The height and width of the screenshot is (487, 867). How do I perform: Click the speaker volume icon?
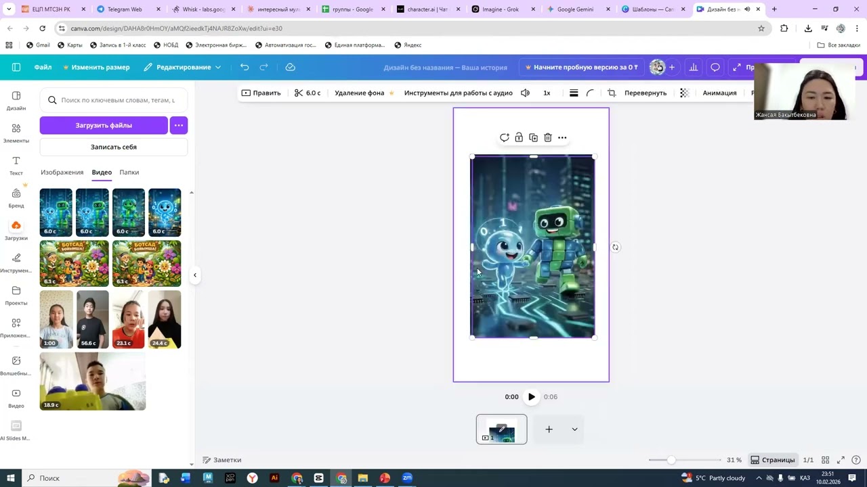(x=525, y=93)
